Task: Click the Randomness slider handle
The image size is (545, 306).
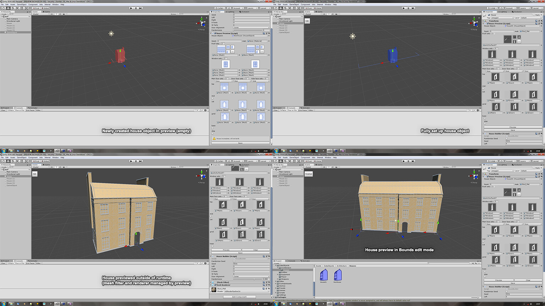Action: [254, 279]
